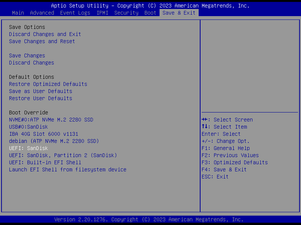Click the F4: Save & Exit hint
The width and height of the screenshot is (301, 225).
(224, 170)
